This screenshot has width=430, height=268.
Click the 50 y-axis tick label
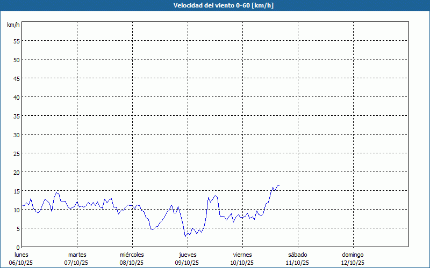[x=17, y=59]
